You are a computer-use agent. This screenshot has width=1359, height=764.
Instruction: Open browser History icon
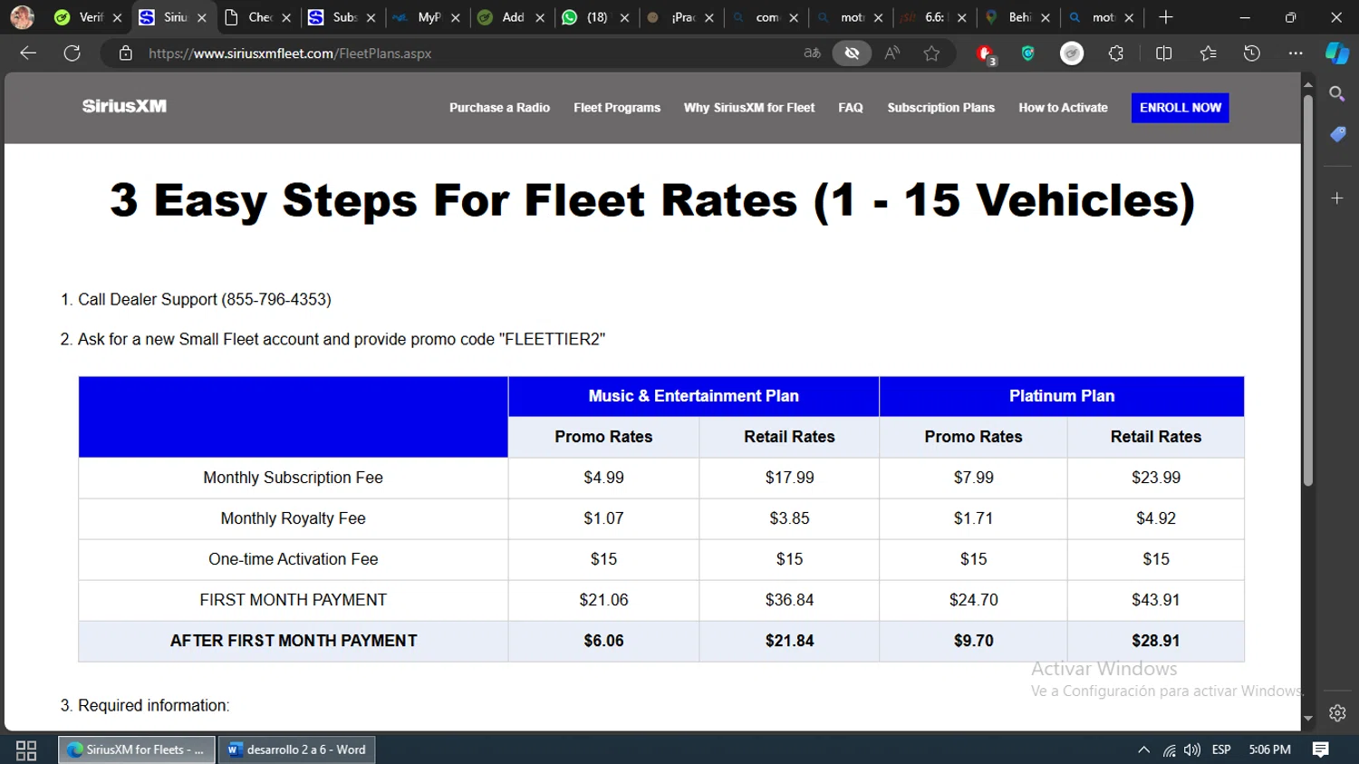1252,53
